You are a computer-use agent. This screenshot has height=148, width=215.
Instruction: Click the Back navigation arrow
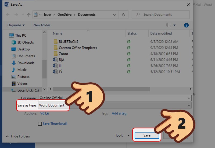tap(7, 15)
